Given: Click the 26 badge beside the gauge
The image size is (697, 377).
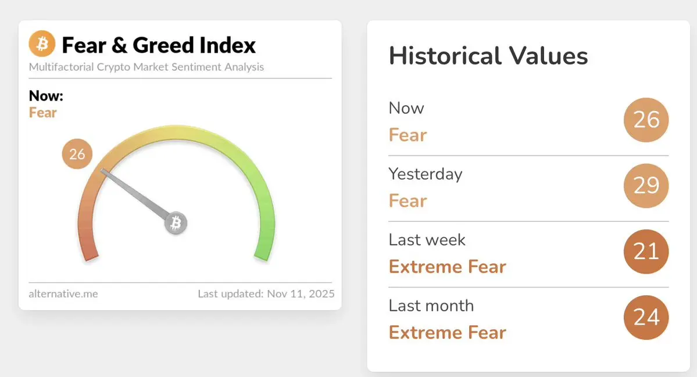Looking at the screenshot, I should pos(77,154).
